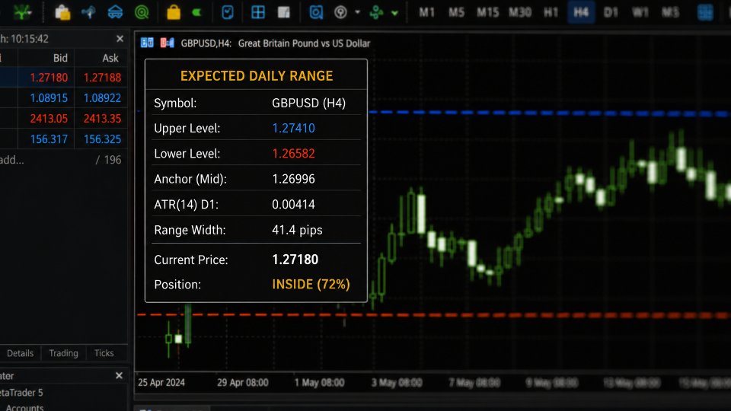Click the blue screenshot camera icon

[x=315, y=12]
